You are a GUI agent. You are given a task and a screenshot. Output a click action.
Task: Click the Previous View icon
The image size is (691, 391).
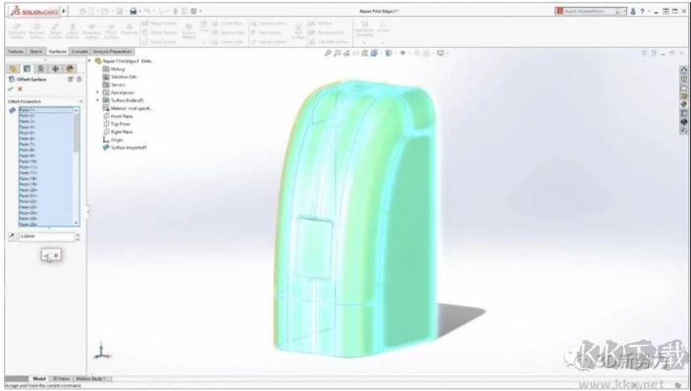click(x=346, y=53)
